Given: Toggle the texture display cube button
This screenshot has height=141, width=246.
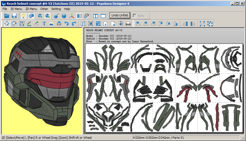Looking at the screenshot, I should (31, 16).
